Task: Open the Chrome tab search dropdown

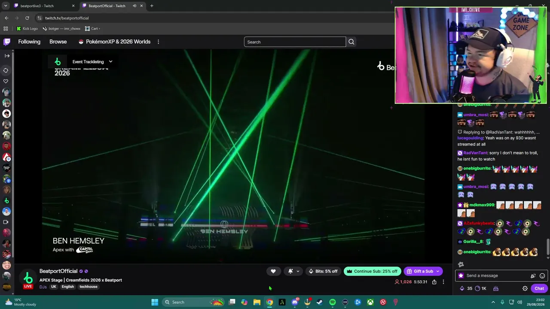Action: (6, 6)
